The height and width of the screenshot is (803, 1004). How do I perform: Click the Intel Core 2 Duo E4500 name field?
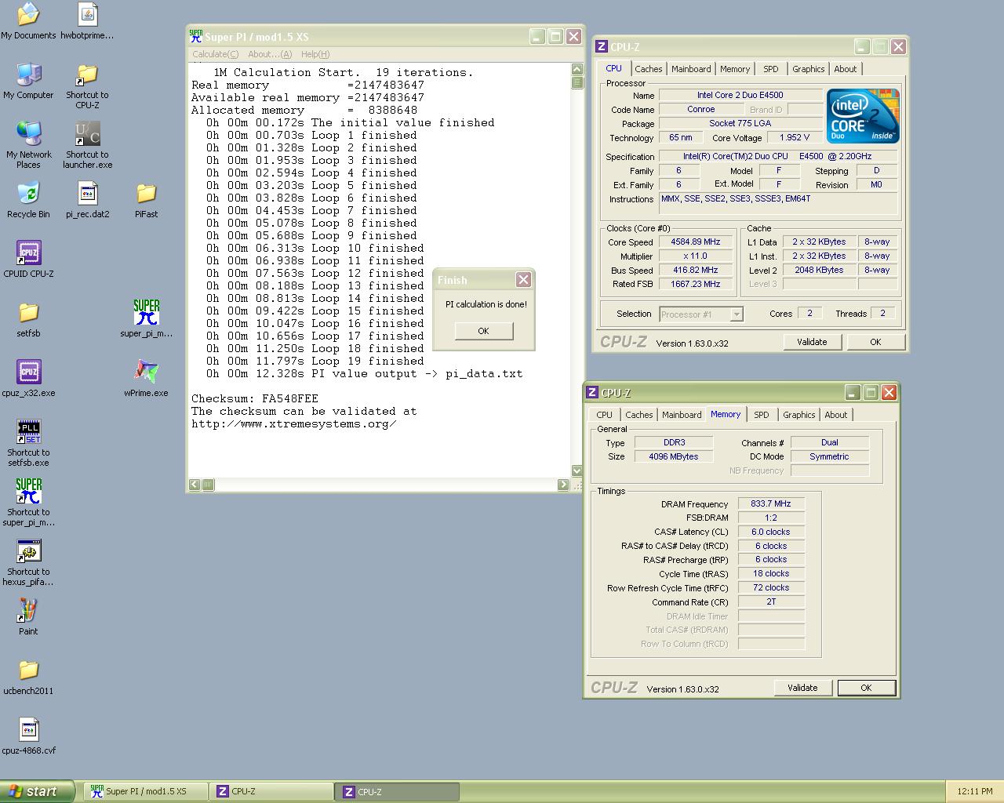pyautogui.click(x=740, y=95)
